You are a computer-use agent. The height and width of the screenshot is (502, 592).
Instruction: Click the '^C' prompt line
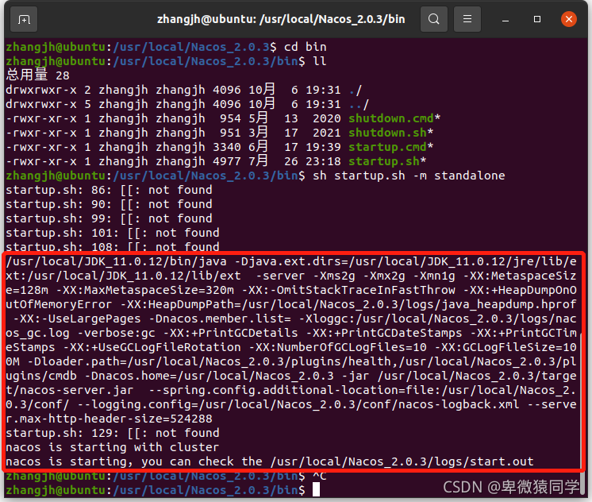tap(166, 476)
